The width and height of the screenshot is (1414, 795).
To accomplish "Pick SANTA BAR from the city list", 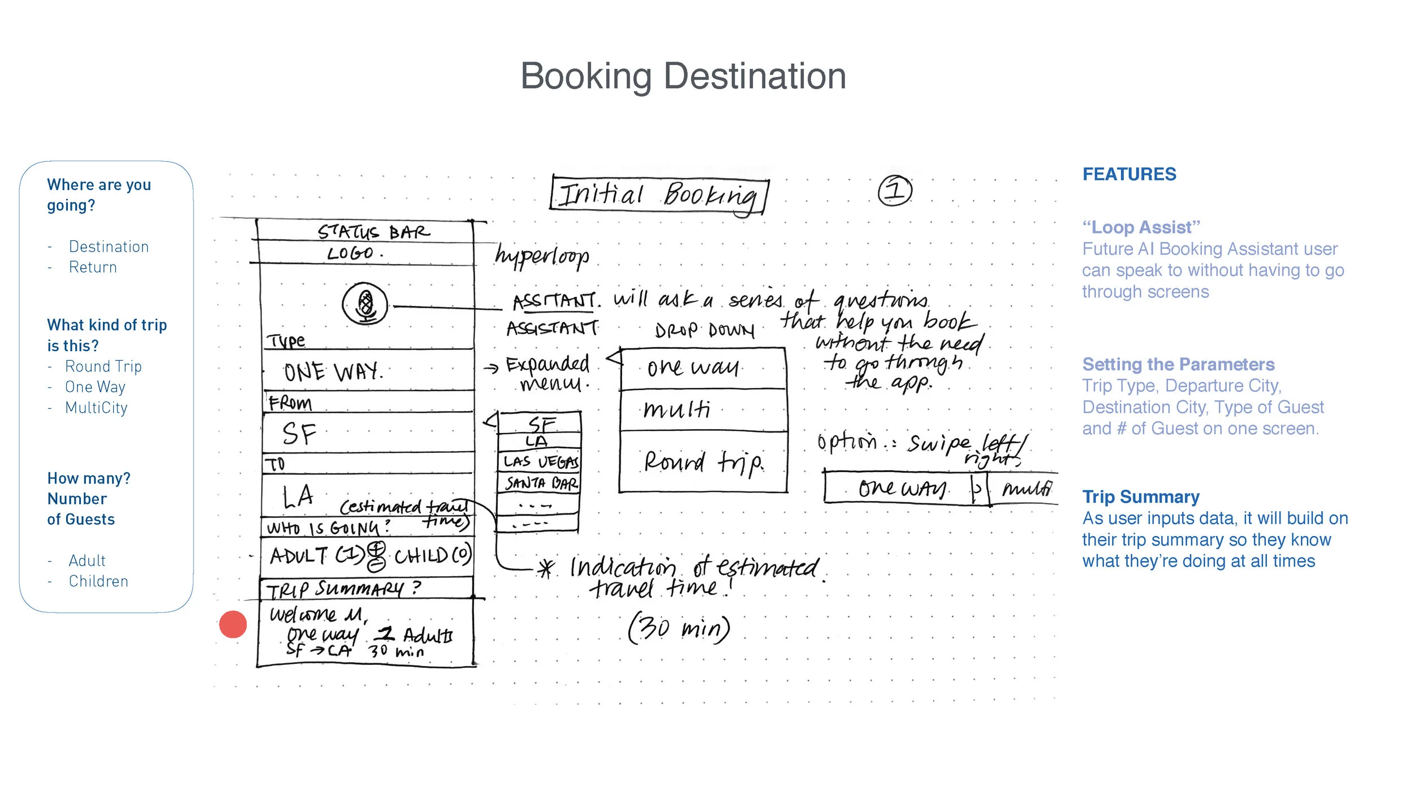I will pos(539,483).
